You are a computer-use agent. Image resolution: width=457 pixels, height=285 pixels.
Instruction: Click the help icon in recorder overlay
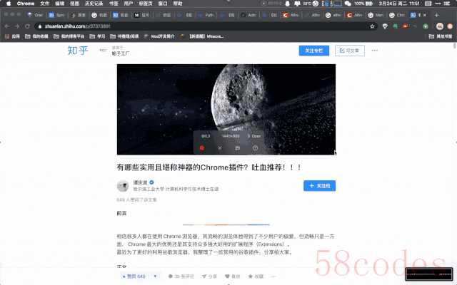[255, 147]
